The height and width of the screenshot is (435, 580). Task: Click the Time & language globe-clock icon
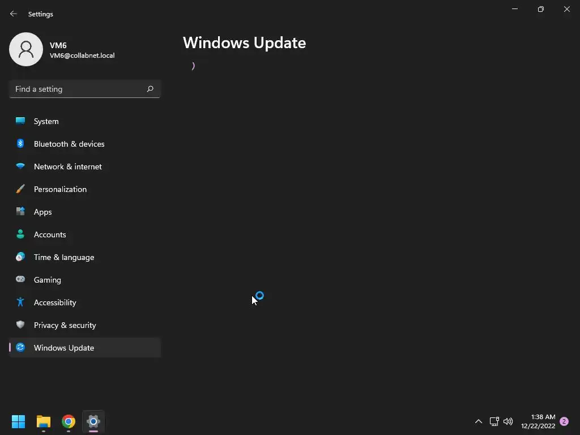click(20, 257)
